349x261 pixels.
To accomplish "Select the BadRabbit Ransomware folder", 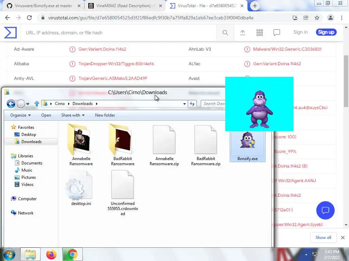I will 123,145.
